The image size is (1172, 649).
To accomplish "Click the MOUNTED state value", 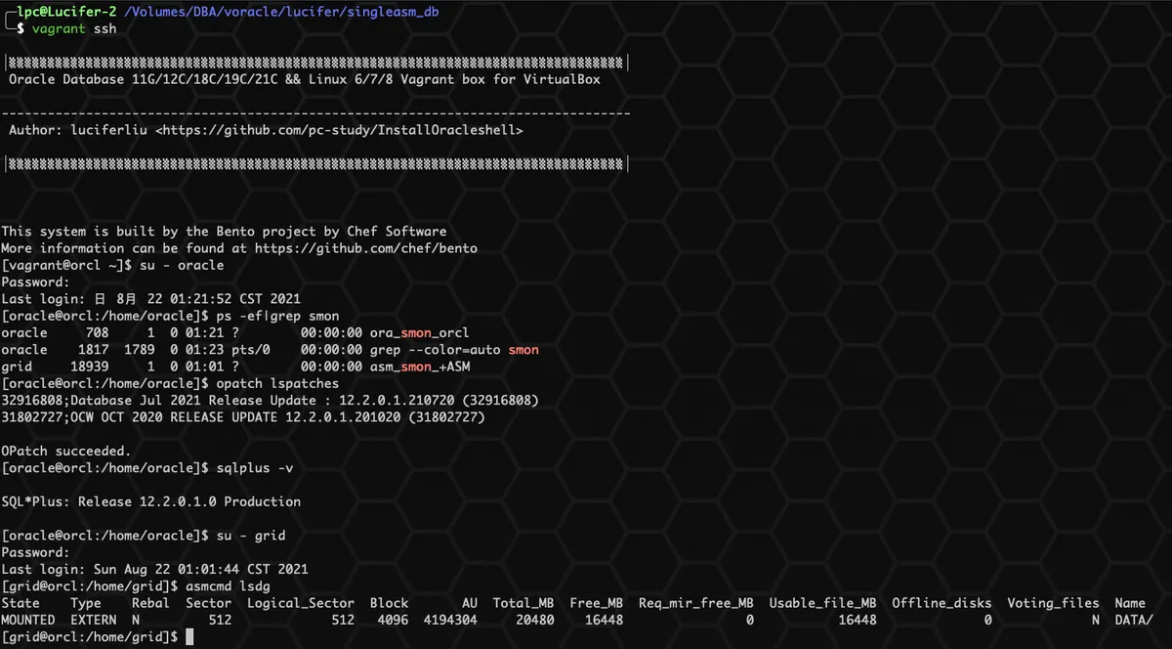I will coord(28,620).
